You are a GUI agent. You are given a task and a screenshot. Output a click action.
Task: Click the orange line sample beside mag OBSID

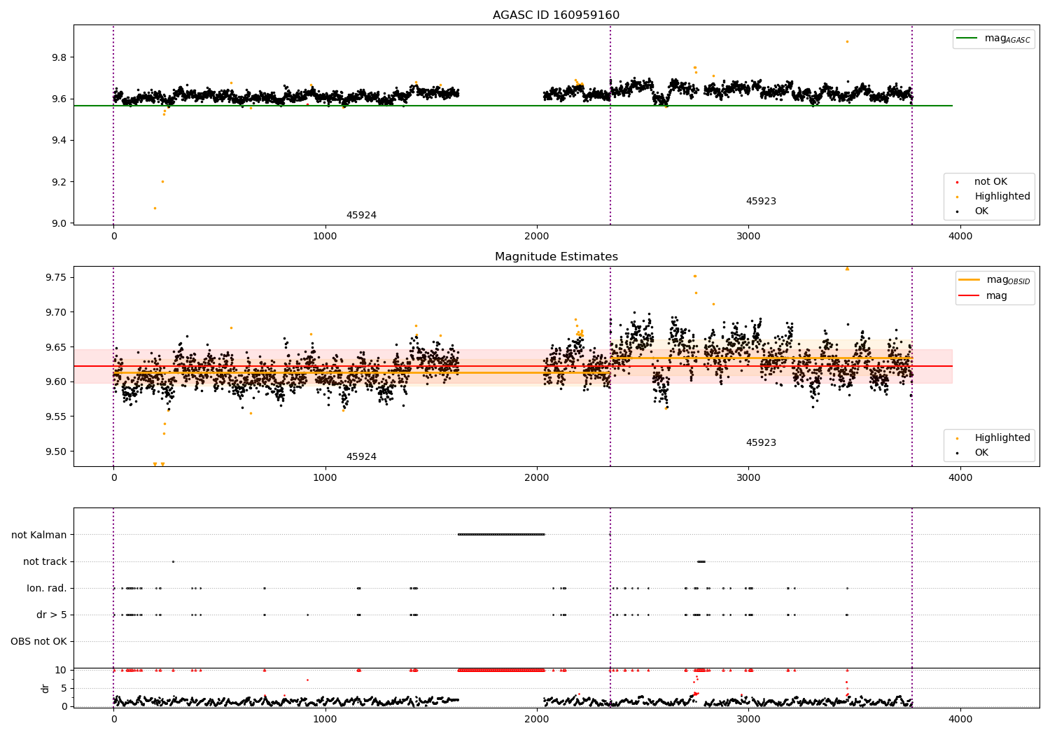pos(969,280)
